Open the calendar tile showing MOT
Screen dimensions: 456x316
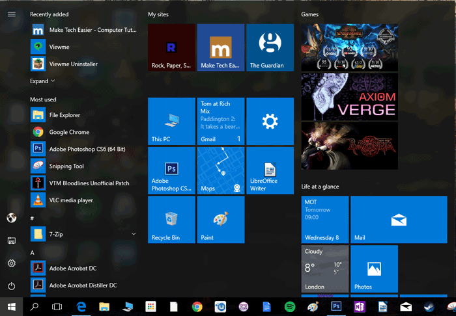(x=325, y=220)
